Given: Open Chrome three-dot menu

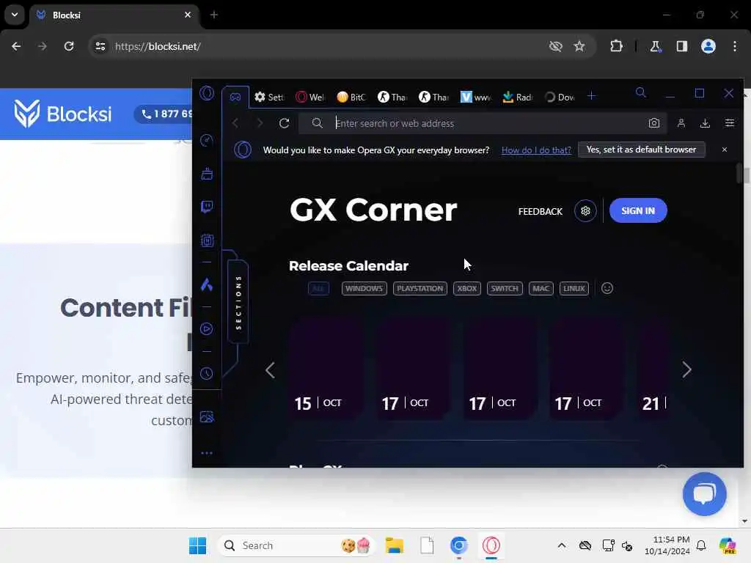Looking at the screenshot, I should click(x=735, y=46).
